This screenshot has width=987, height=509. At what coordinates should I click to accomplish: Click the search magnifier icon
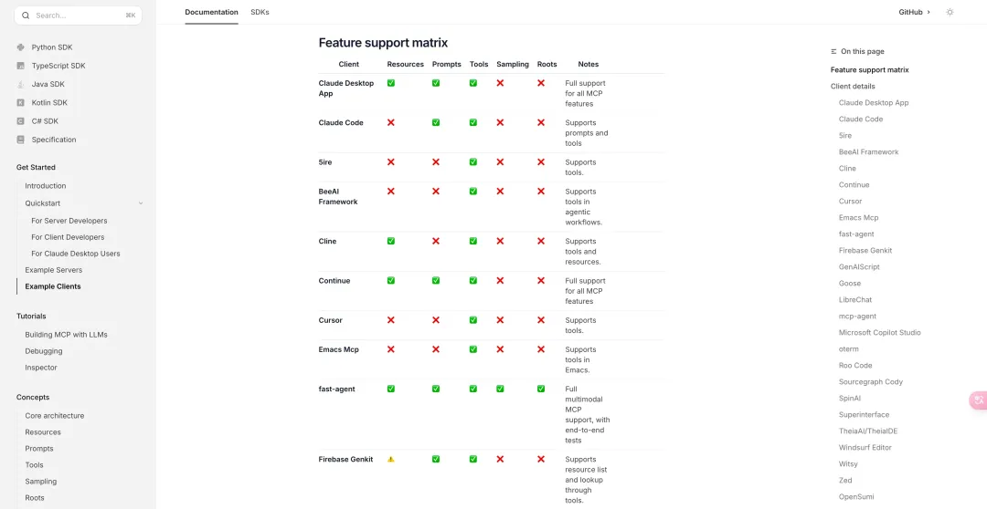(x=26, y=16)
